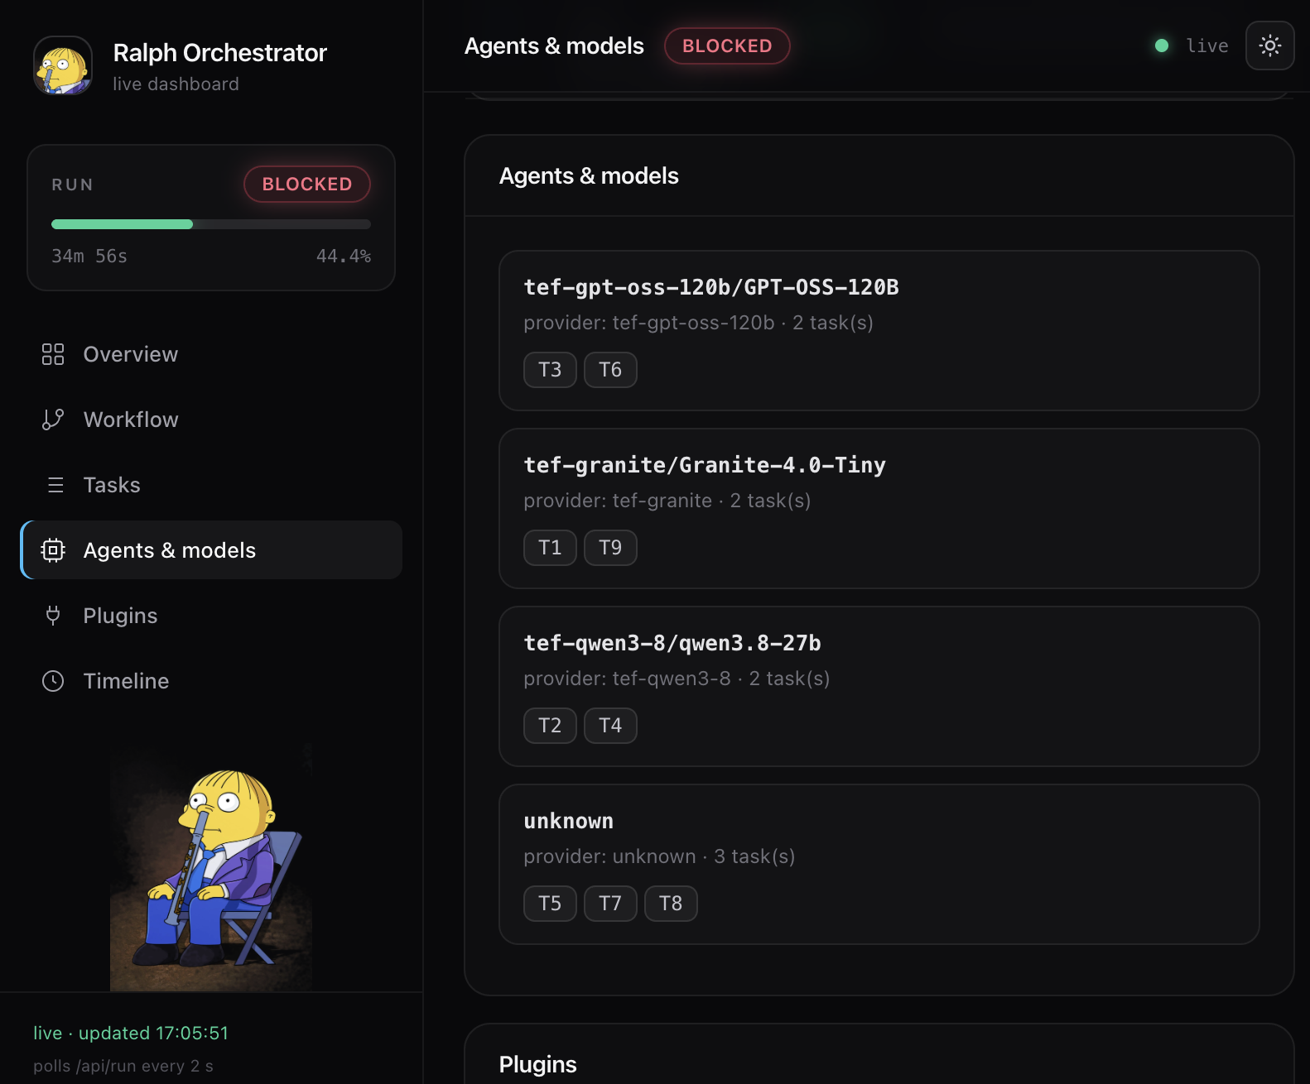
Task: Click the Agents & models chip icon
Action: (53, 550)
